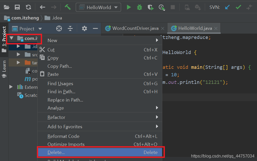Choose Find in Path... menu entry
Screen dimensions: 257x161
click(100, 91)
